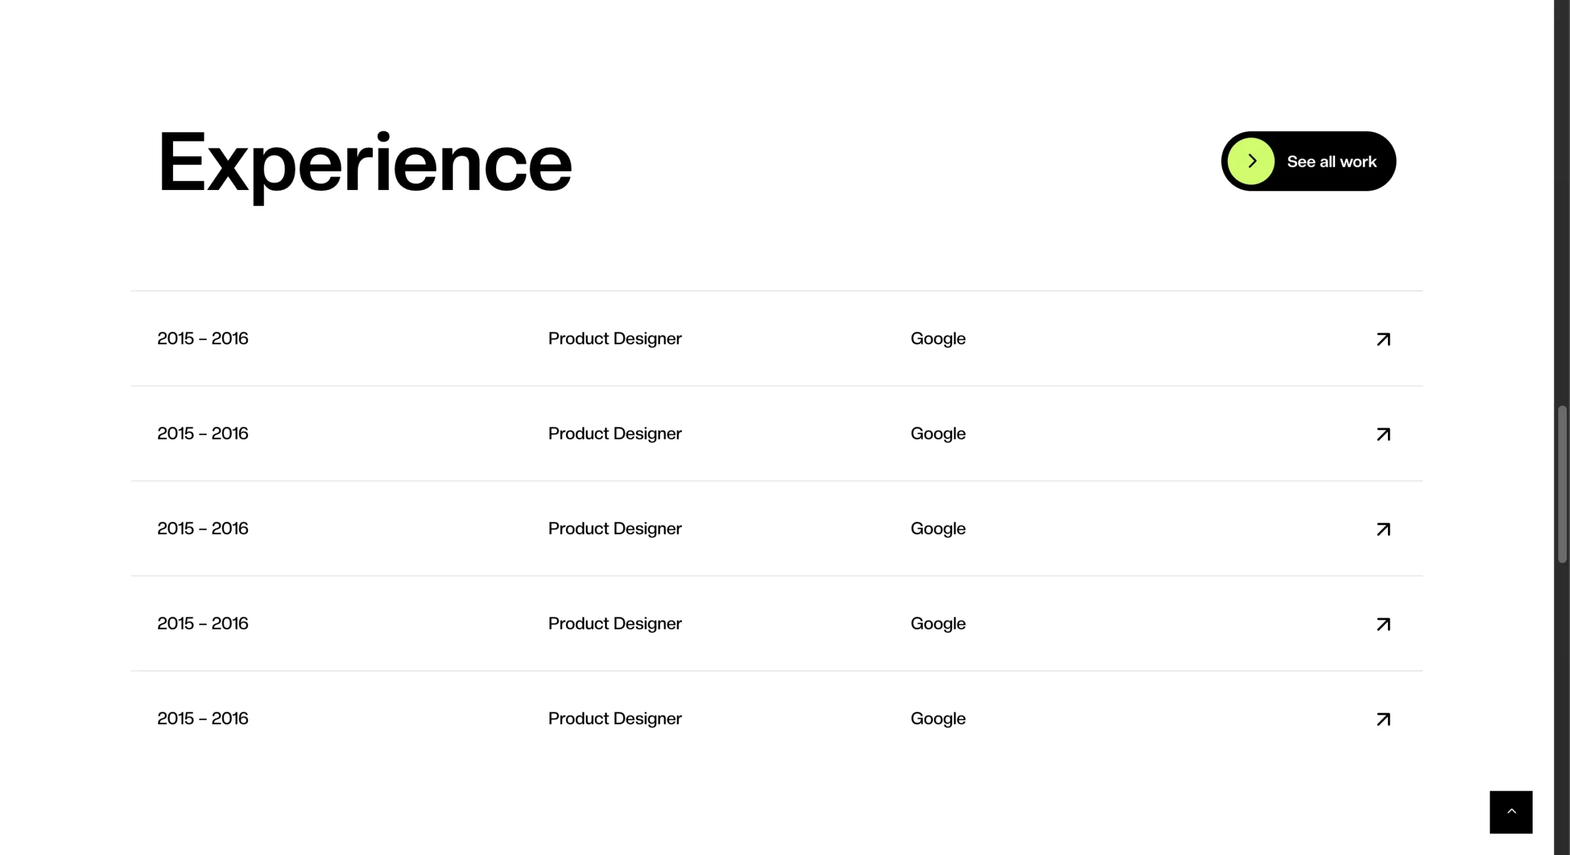Image resolution: width=1570 pixels, height=855 pixels.
Task: Open Product Designer in the last row
Action: pyautogui.click(x=615, y=718)
